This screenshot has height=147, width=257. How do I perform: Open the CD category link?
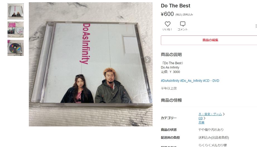coord(201,118)
